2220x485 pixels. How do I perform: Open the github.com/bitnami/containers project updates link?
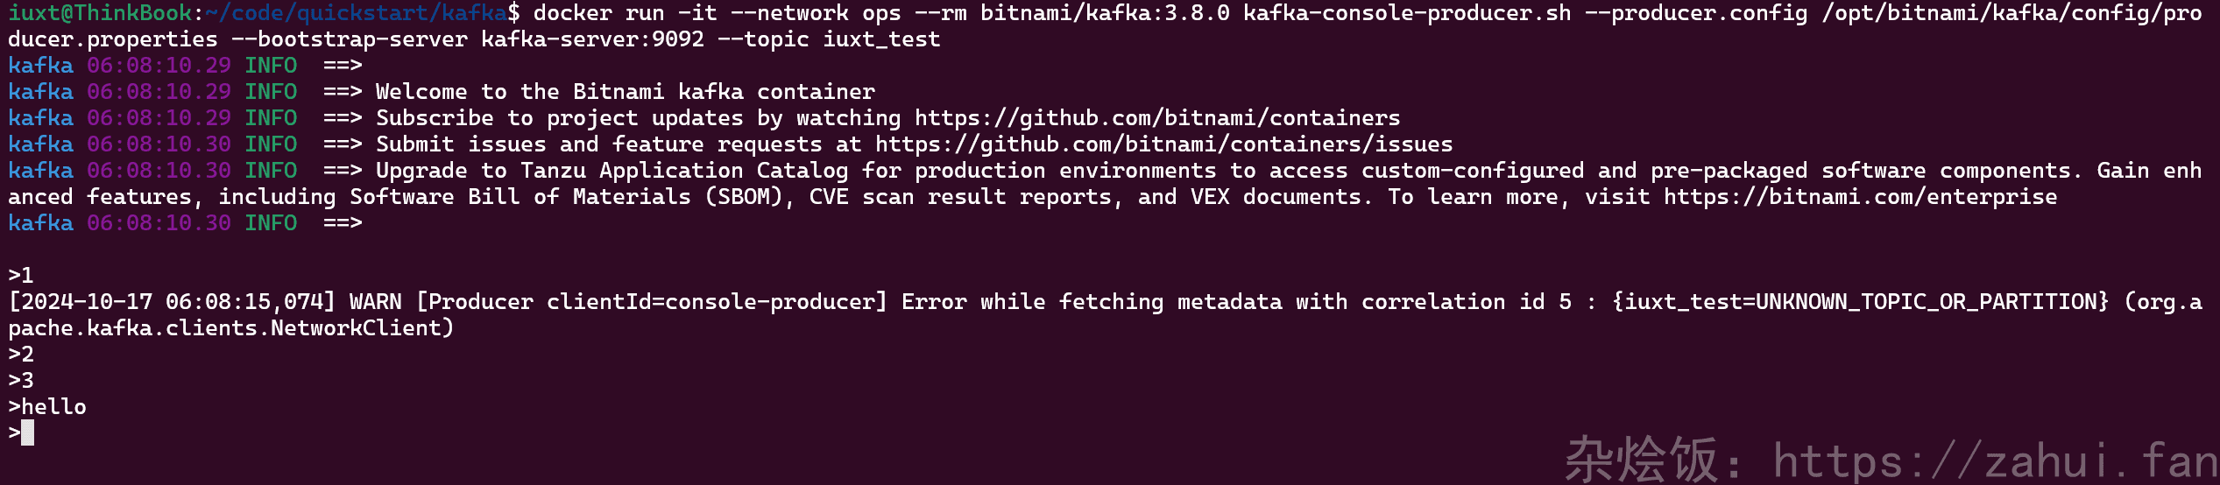(1156, 118)
